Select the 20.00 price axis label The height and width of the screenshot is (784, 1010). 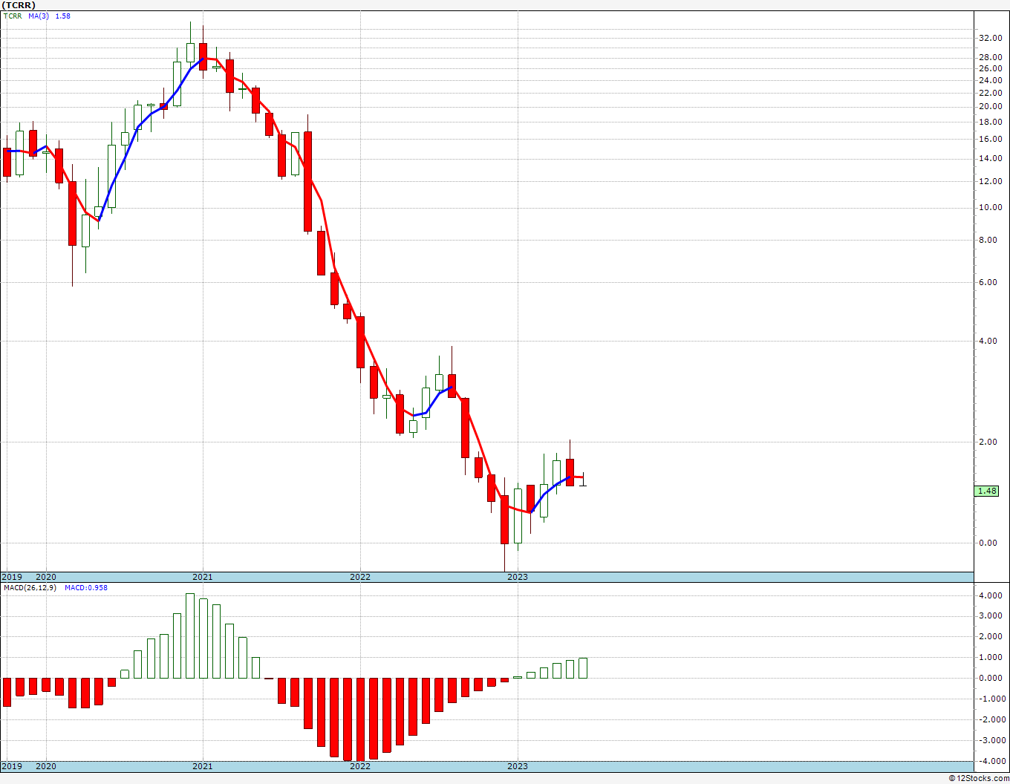(x=990, y=106)
